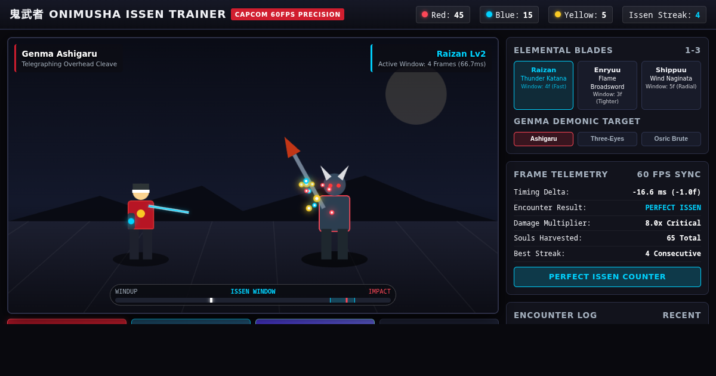Click the red soul orb counter icon
This screenshot has width=716, height=376.
[x=425, y=15]
